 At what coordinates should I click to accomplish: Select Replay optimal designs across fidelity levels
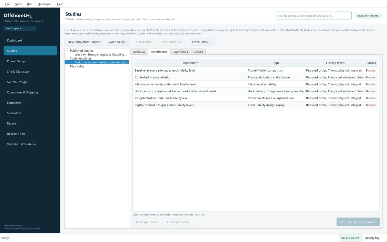pos(256,105)
